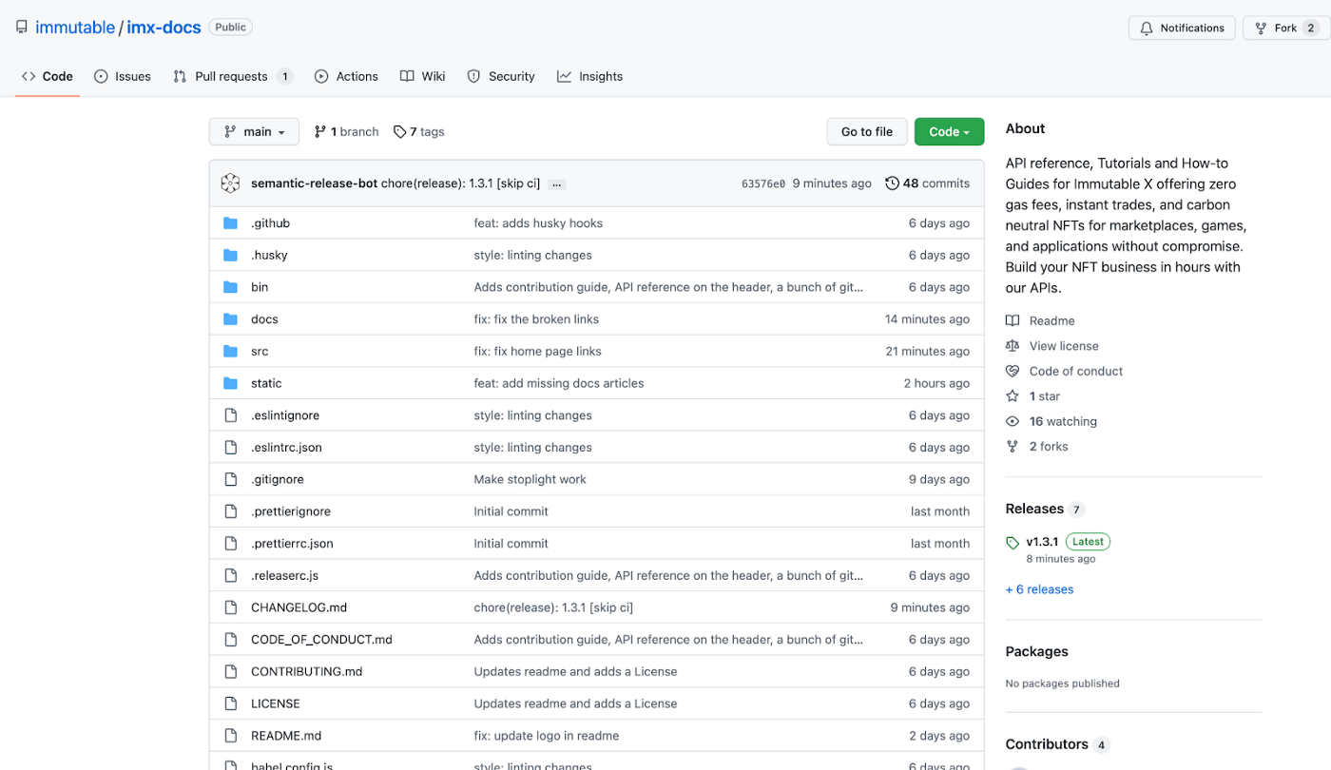Expand the truncated commit message with ellipsis

tap(555, 183)
